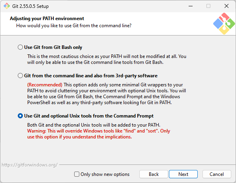Screen dimensions: 236x183
Task: Click the 'Adjusting your PATH environment' heading
Action: (x=47, y=19)
